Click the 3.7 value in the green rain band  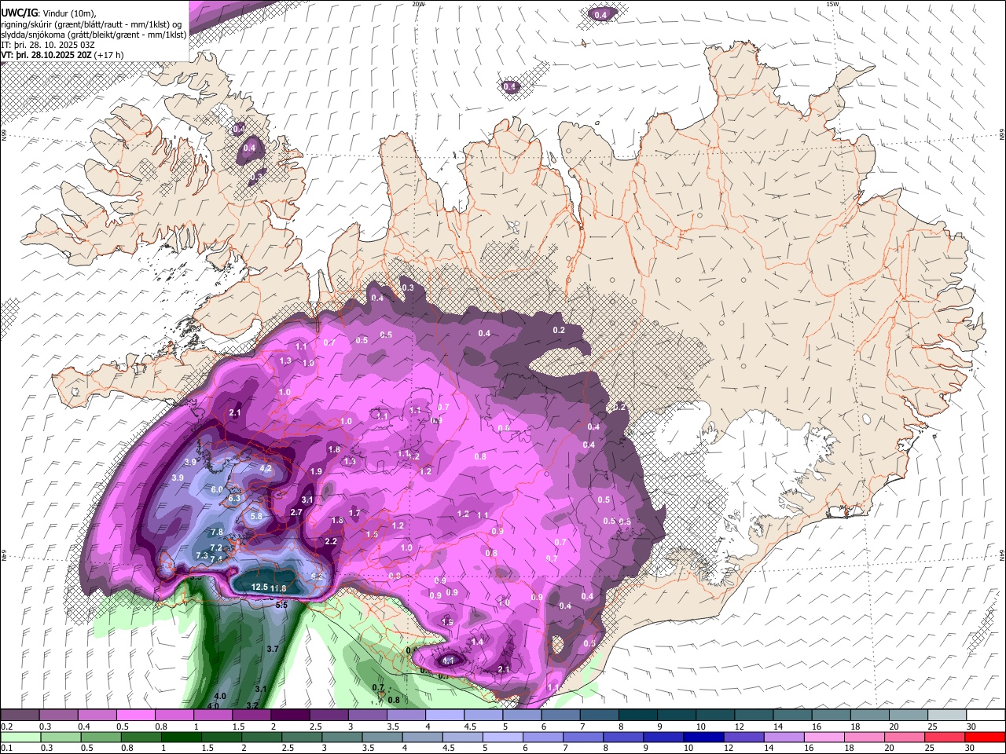click(x=273, y=649)
